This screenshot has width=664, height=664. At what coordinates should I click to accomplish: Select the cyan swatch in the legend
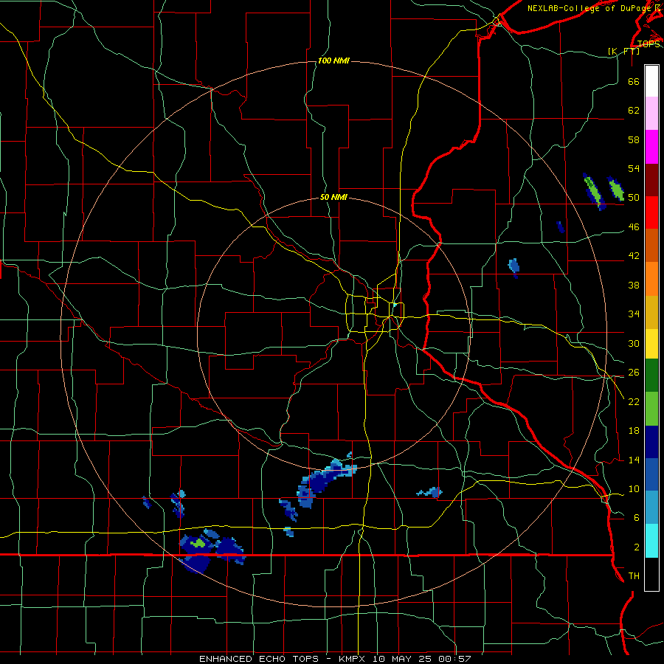(651, 541)
